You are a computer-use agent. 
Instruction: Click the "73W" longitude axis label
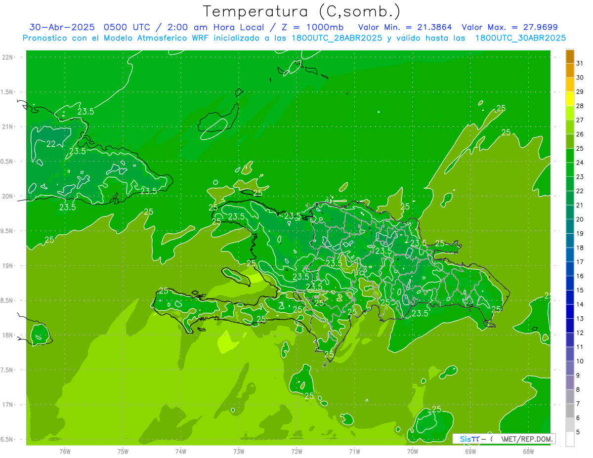(x=239, y=451)
